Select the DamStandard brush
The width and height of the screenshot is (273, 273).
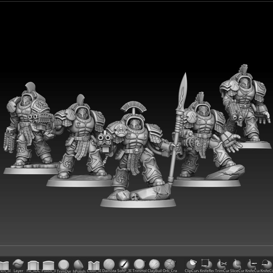coord(109,264)
